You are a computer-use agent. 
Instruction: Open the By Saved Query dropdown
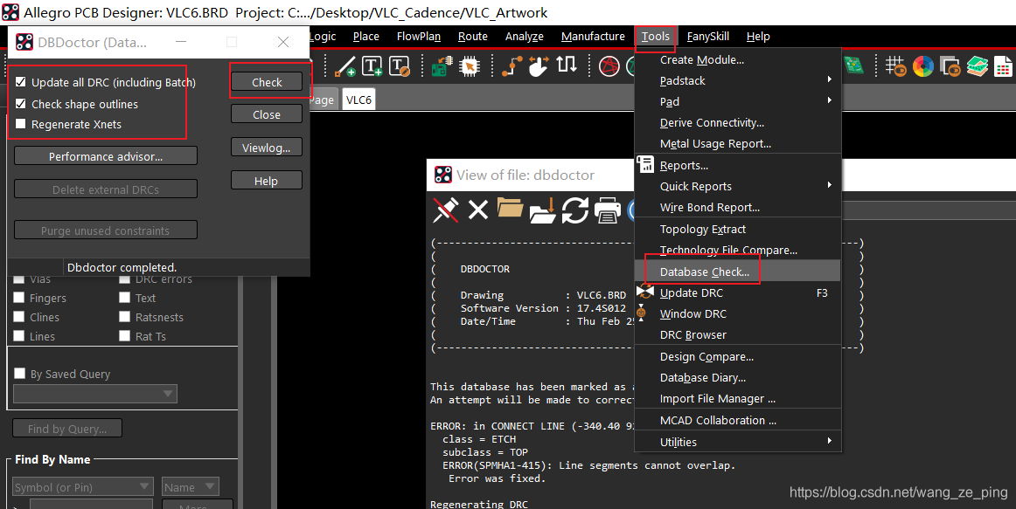pyautogui.click(x=95, y=393)
